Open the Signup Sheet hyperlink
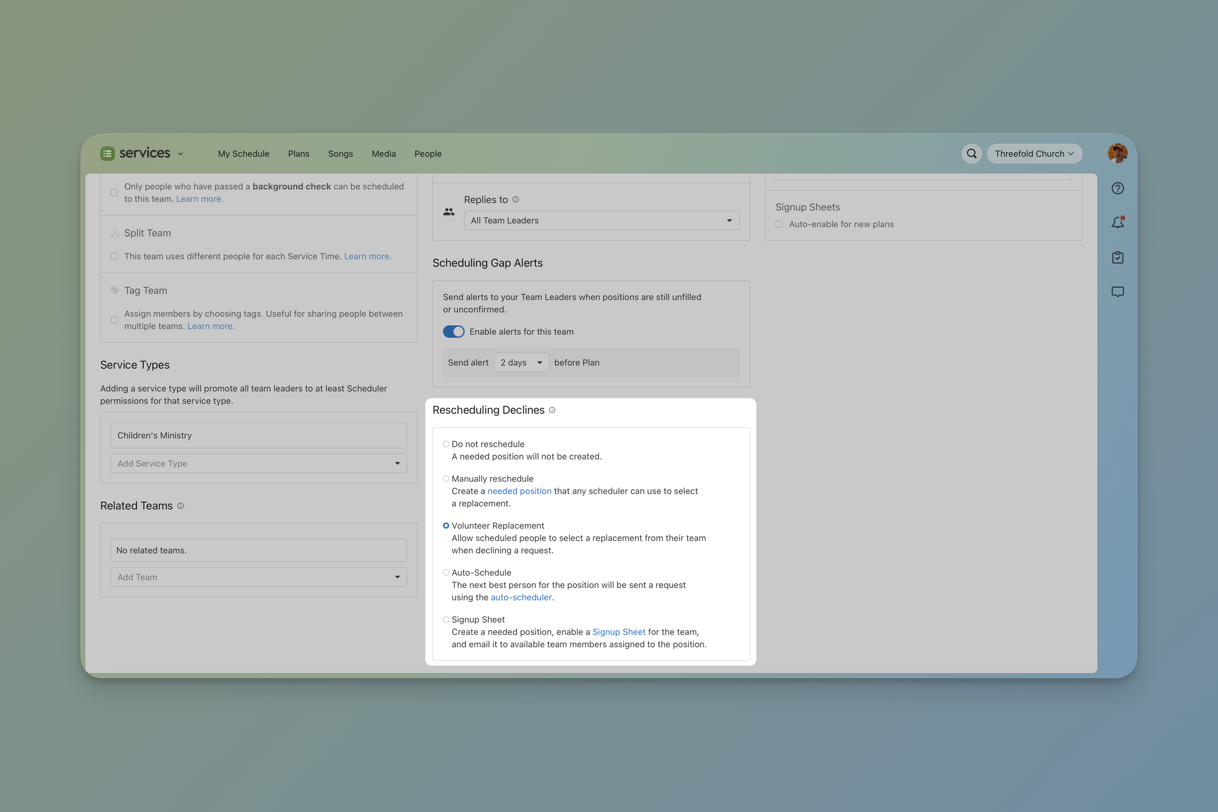This screenshot has height=812, width=1218. pos(619,632)
